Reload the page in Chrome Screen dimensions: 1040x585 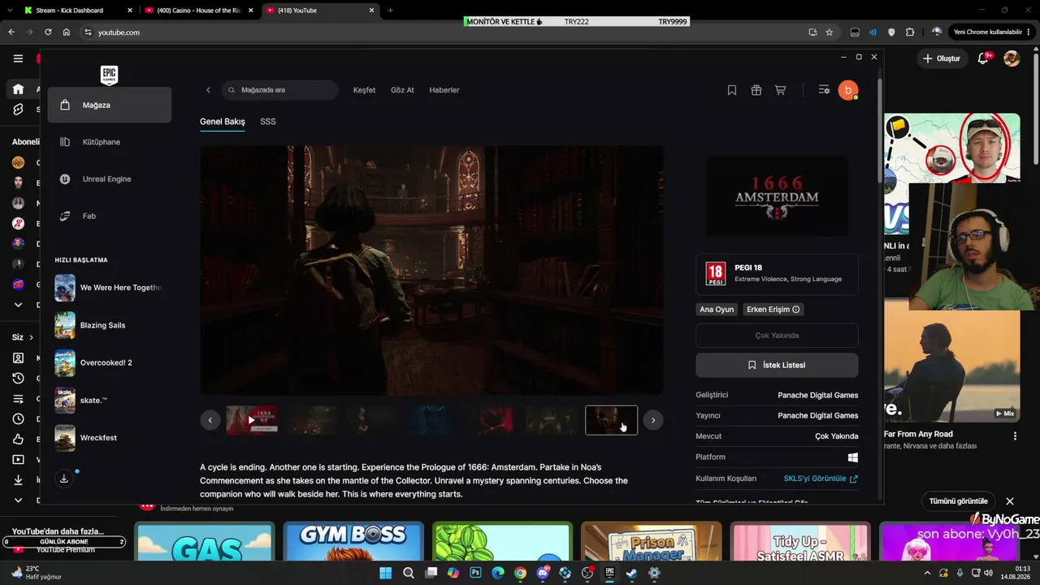[x=48, y=32]
